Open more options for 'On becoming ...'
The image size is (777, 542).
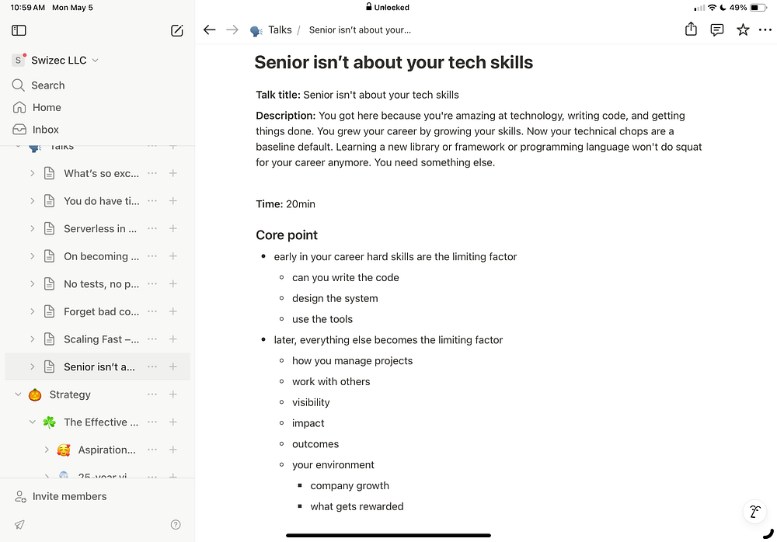click(x=152, y=256)
